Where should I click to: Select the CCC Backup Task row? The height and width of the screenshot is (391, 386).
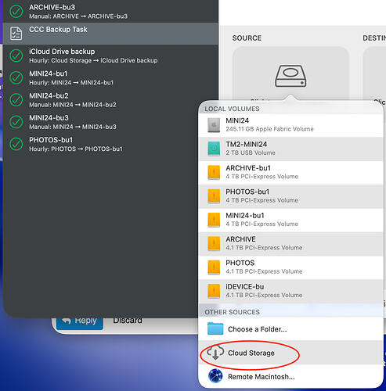[110, 34]
